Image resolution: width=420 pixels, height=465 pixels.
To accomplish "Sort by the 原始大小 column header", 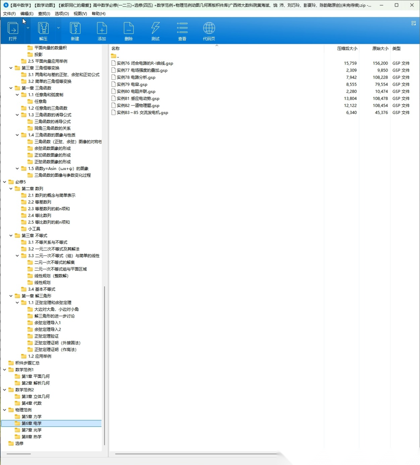I will (380, 49).
